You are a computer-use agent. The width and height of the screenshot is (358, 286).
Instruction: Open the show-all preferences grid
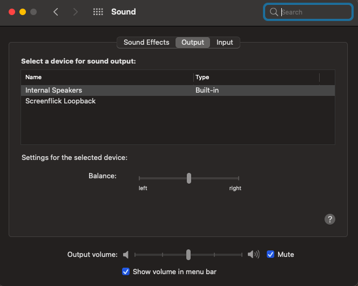98,12
